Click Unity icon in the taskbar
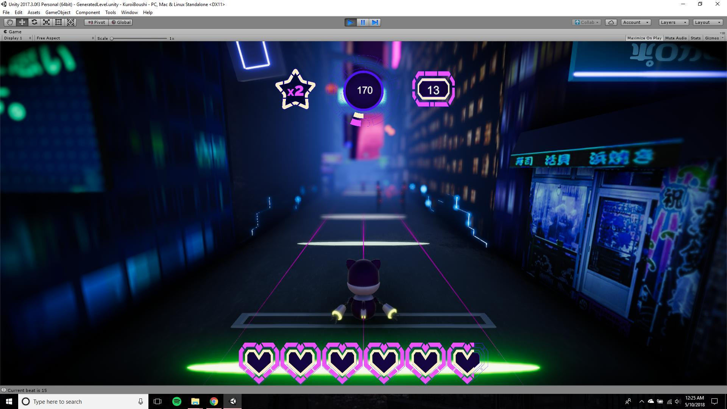The image size is (727, 409). pyautogui.click(x=232, y=401)
